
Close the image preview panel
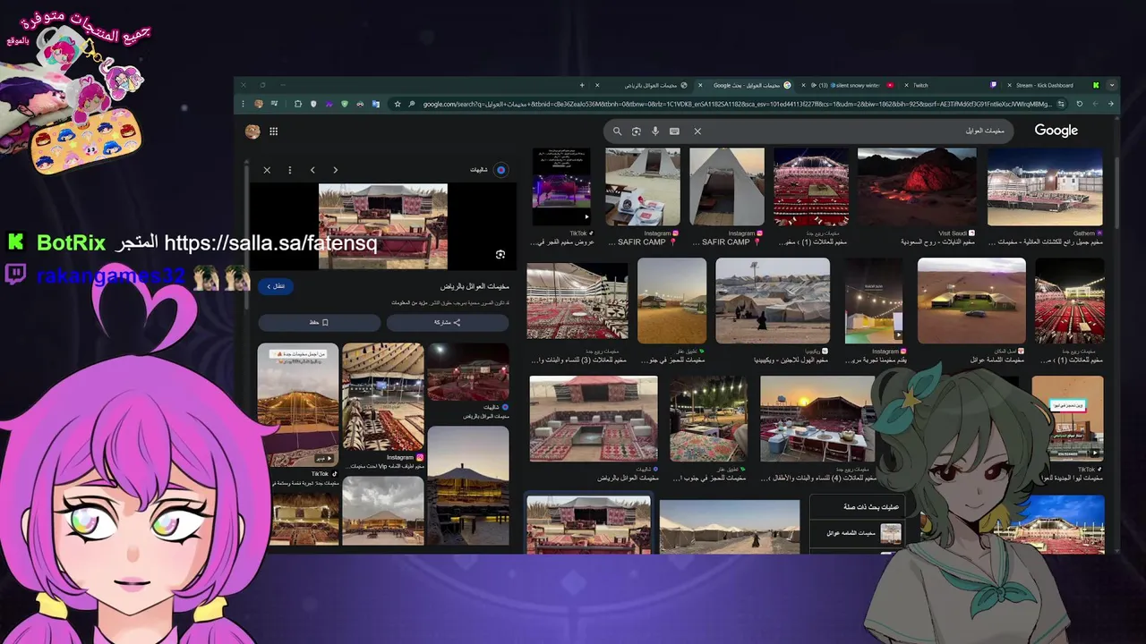[267, 170]
